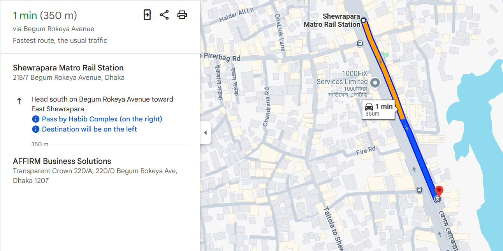The width and height of the screenshot is (503, 251).
Task: Click the AFFIRM Business Solutions destination name
Action: pyautogui.click(x=62, y=161)
